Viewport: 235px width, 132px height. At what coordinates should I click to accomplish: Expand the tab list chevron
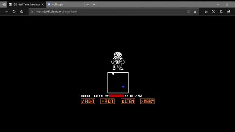point(94,5)
